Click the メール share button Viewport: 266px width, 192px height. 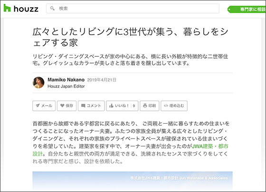click(x=44, y=106)
